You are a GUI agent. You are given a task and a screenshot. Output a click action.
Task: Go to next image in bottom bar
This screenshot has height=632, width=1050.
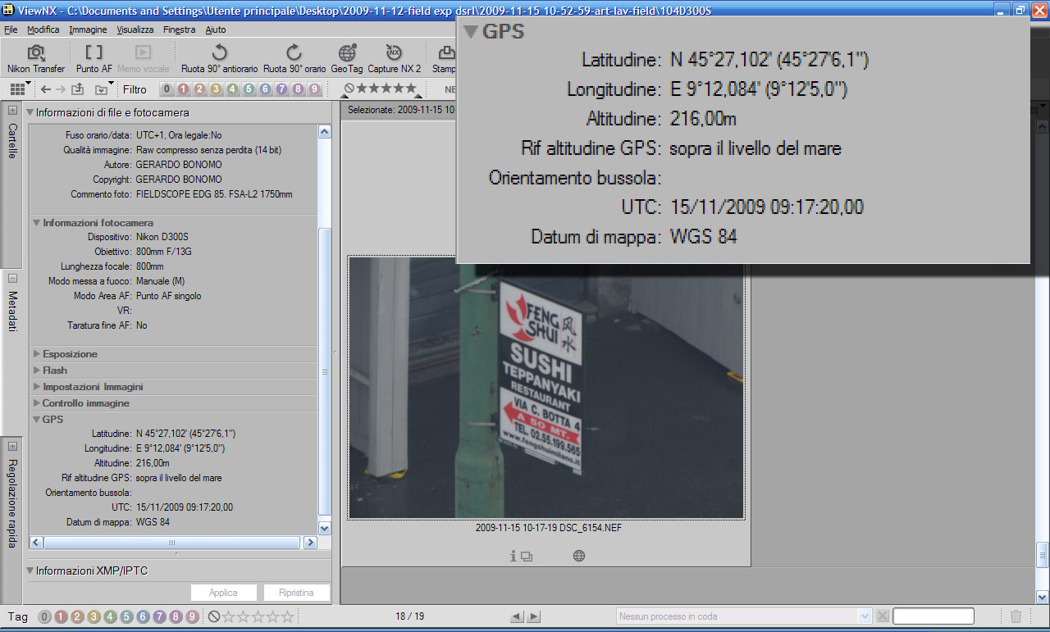[x=534, y=616]
